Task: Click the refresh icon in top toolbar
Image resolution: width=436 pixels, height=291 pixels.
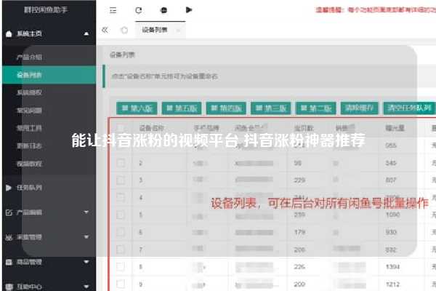Action: 139,10
